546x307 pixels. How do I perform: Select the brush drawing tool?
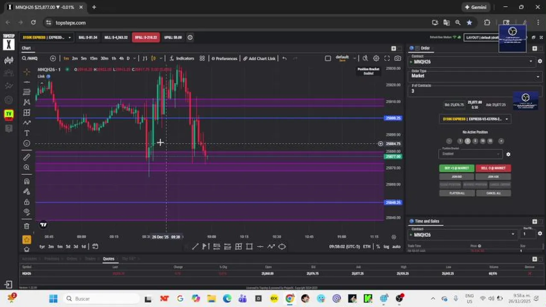tap(26, 123)
